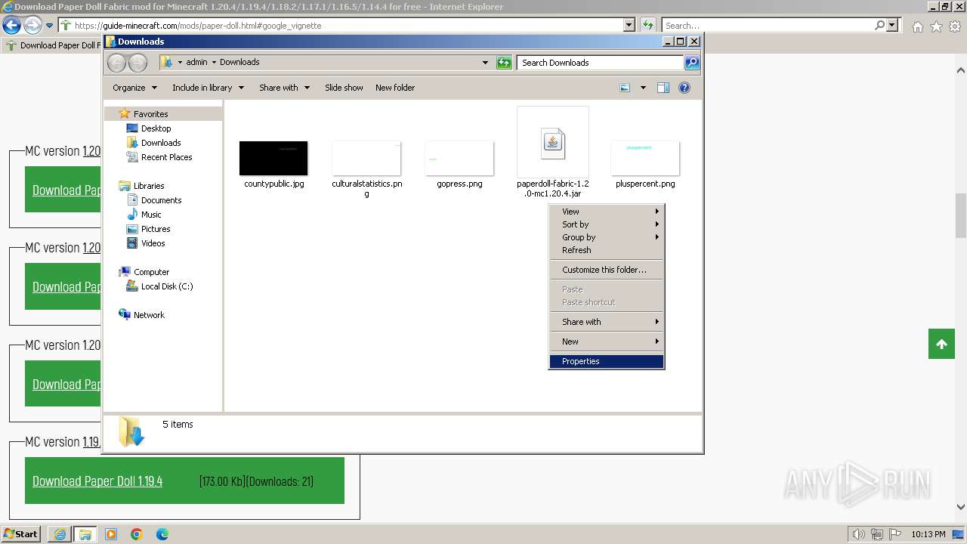Image resolution: width=967 pixels, height=544 pixels.
Task: Open the Group by submenu
Action: (x=607, y=237)
